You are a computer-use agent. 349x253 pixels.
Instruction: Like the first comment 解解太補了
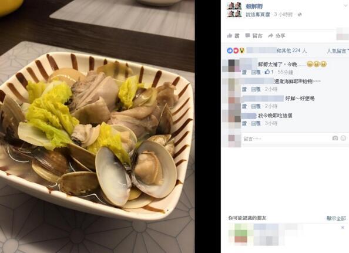coord(244,72)
